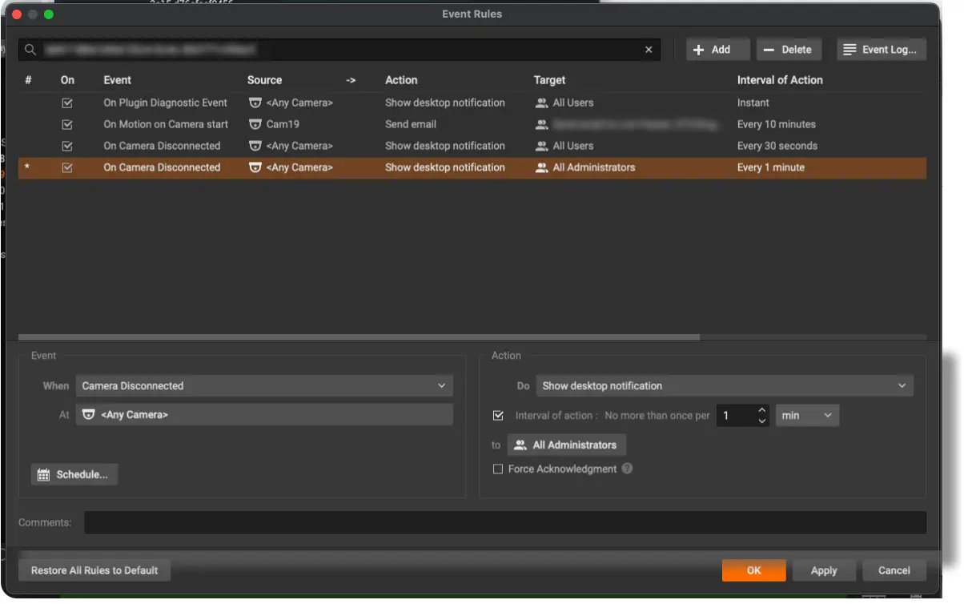The image size is (964, 604).
Task: Click the Every 1 minute interval cell
Action: [771, 167]
